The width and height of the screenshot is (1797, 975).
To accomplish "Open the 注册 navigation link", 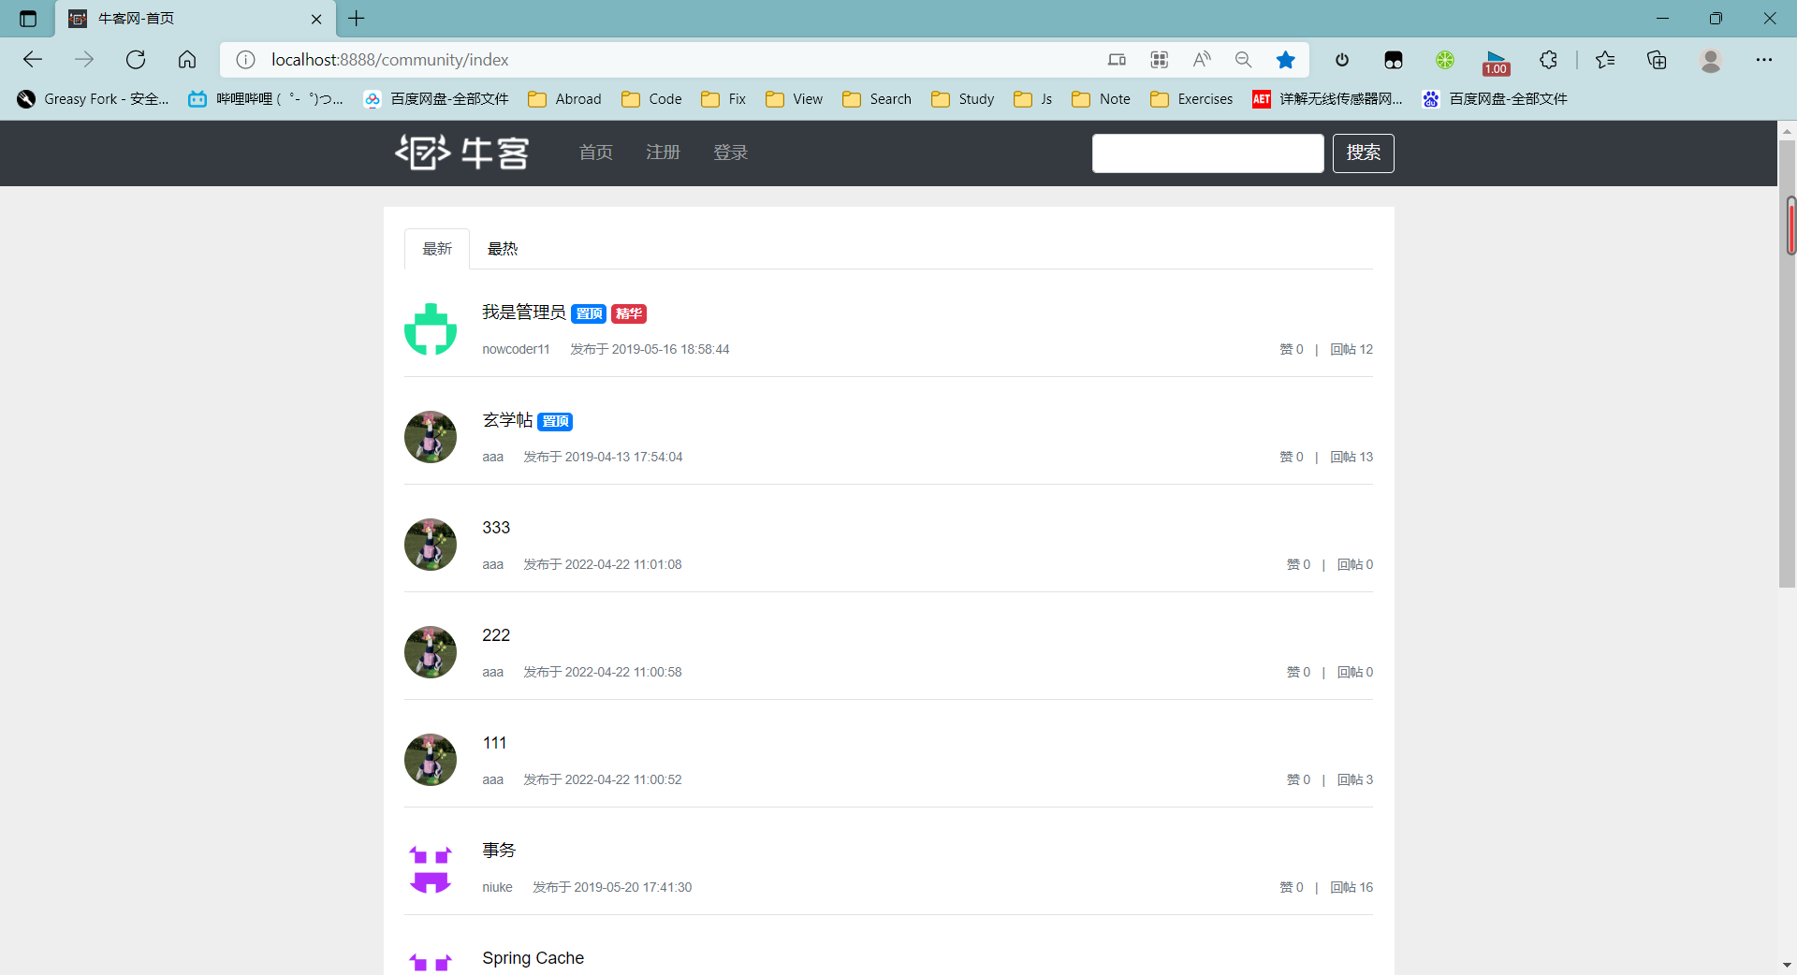I will (x=663, y=153).
